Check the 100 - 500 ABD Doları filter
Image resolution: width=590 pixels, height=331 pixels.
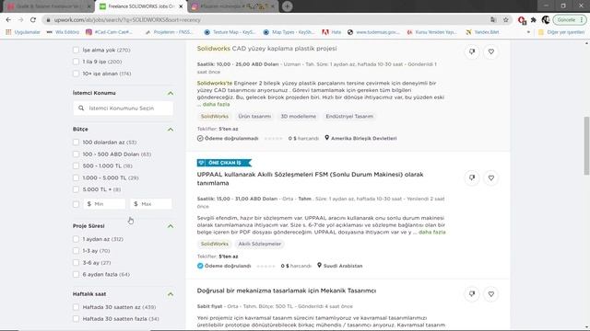[x=76, y=154]
